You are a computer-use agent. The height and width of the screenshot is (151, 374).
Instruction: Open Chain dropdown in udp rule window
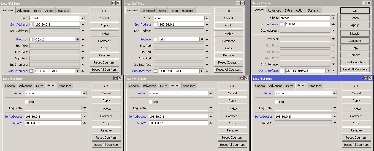tap(207, 18)
